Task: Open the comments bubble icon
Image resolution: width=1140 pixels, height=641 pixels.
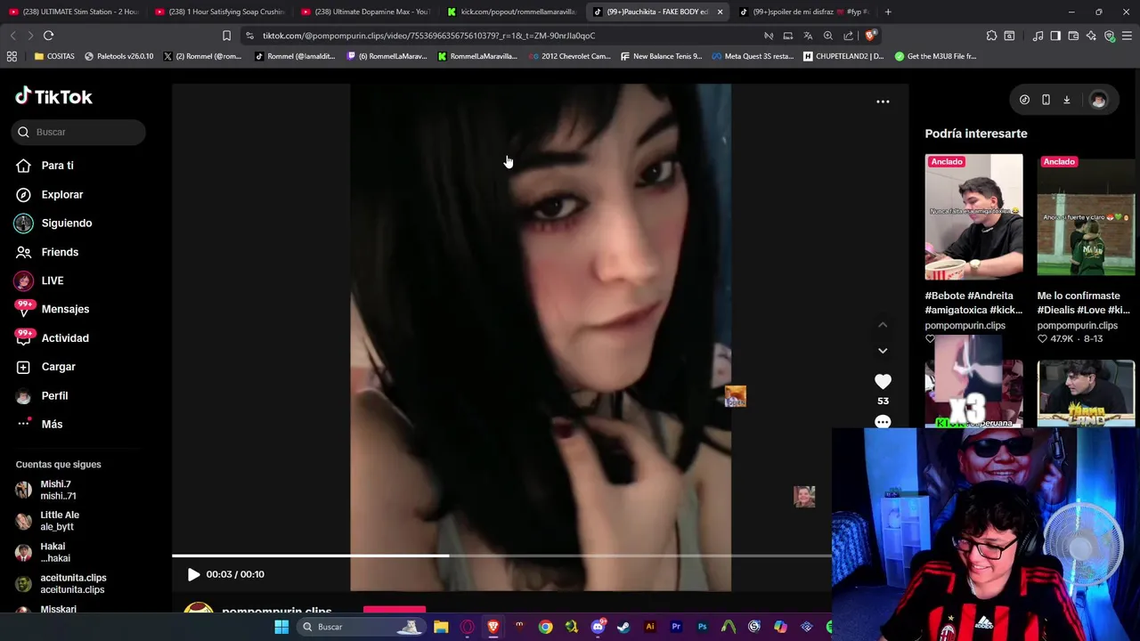Action: click(883, 422)
